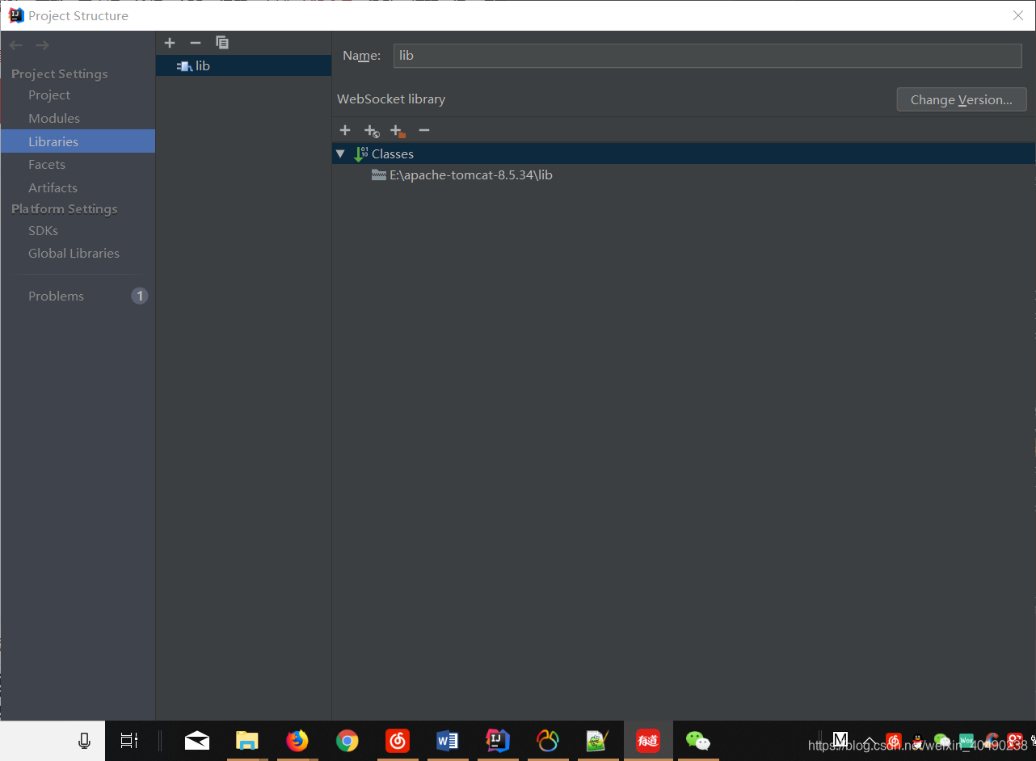
Task: Create a new library with plus icon
Action: click(170, 43)
